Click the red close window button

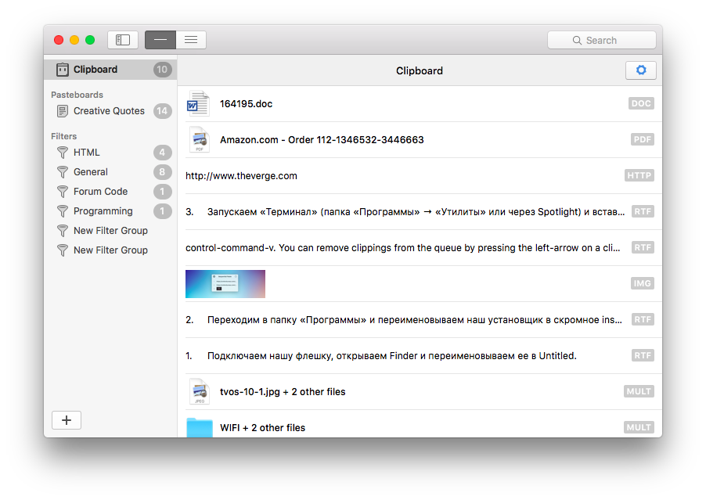[x=59, y=40]
